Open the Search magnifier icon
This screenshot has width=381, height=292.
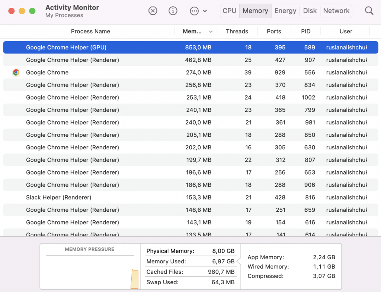(x=369, y=11)
